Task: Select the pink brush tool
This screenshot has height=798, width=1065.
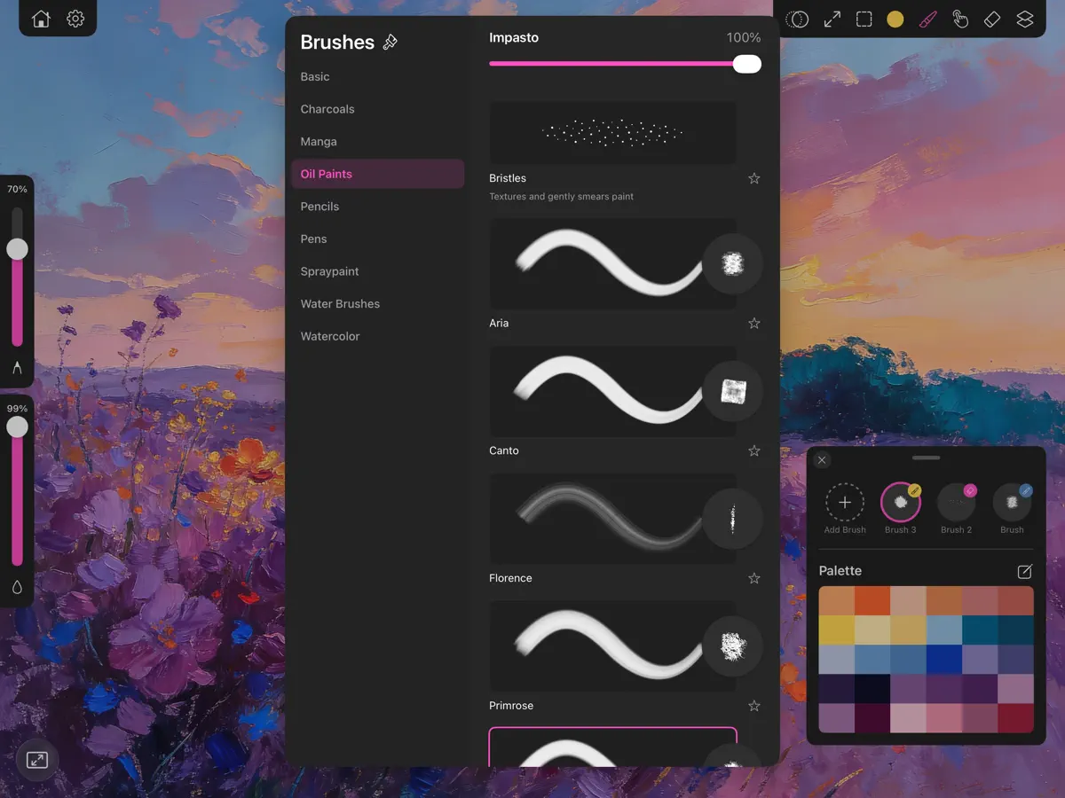Action: [x=927, y=19]
